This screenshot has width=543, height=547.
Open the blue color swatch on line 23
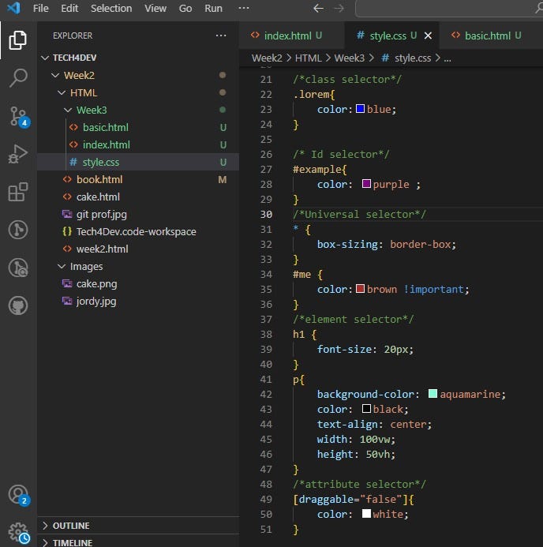360,109
